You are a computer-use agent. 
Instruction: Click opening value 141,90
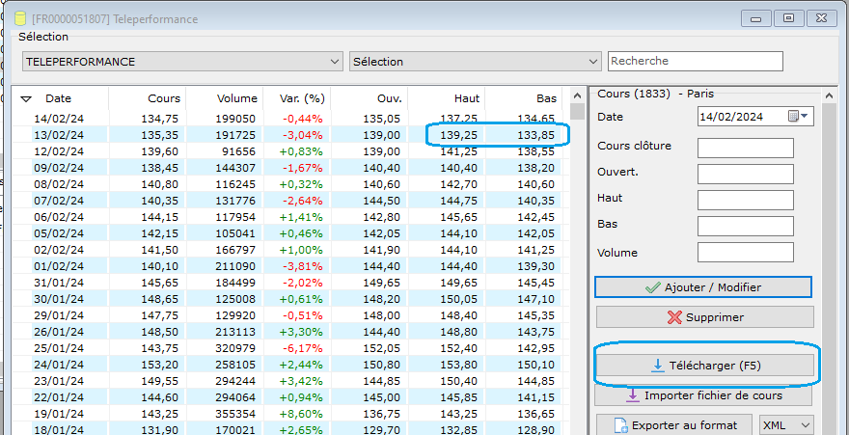click(x=382, y=250)
